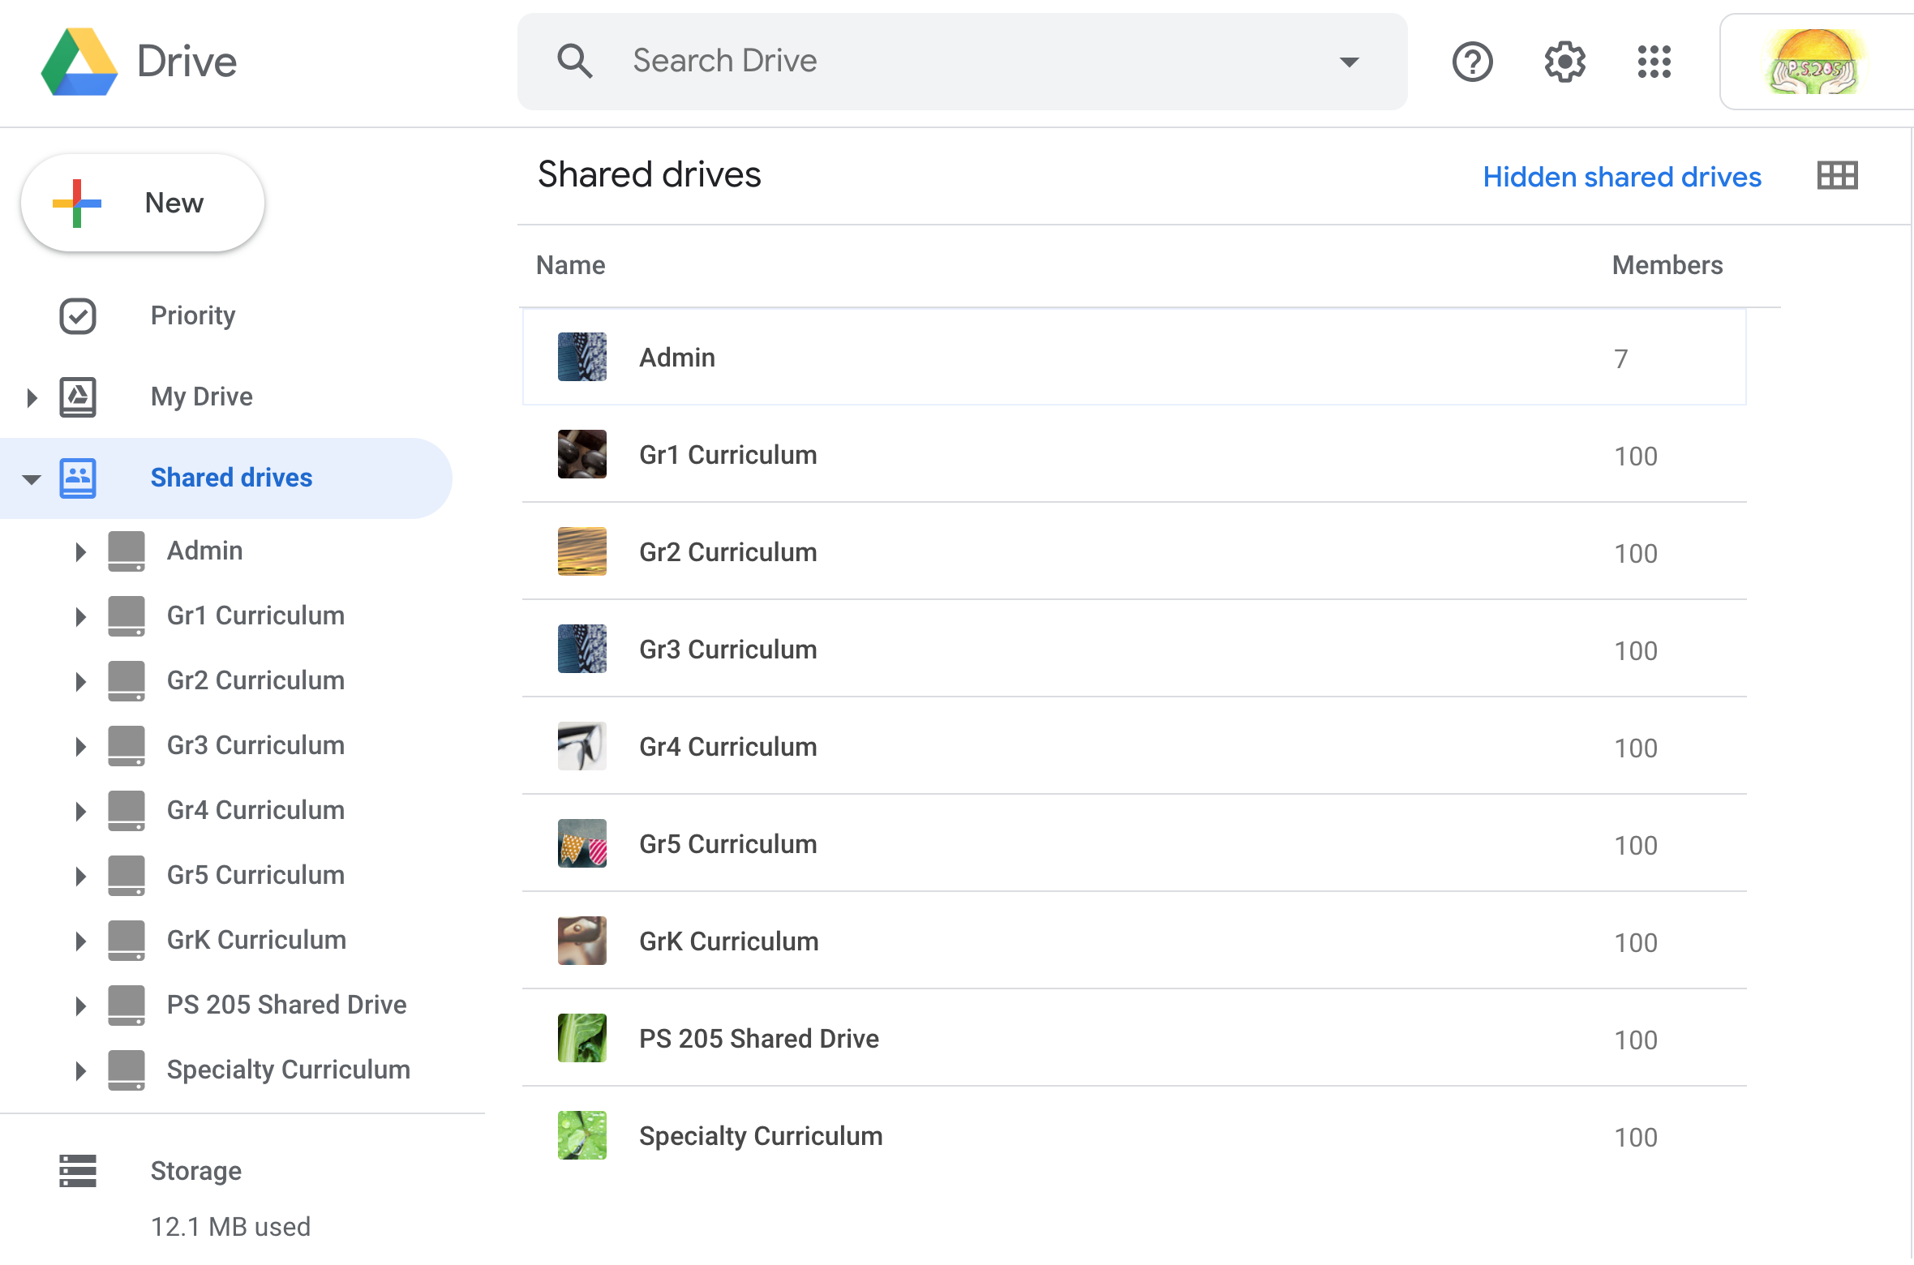The height and width of the screenshot is (1265, 1914).
Task: Open the Google apps launcher
Action: coord(1654,61)
